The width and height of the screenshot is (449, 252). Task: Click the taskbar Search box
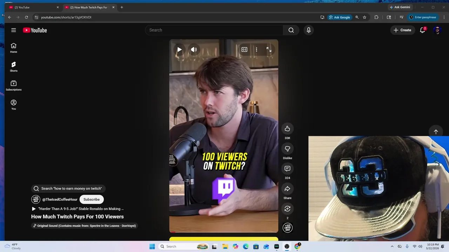pyautogui.click(x=184, y=246)
